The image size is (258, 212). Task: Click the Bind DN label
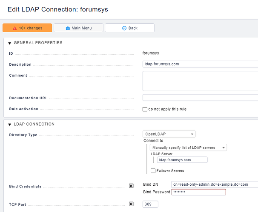point(151,184)
